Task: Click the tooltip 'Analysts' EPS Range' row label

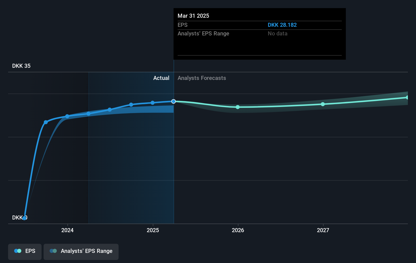Action: coord(203,34)
